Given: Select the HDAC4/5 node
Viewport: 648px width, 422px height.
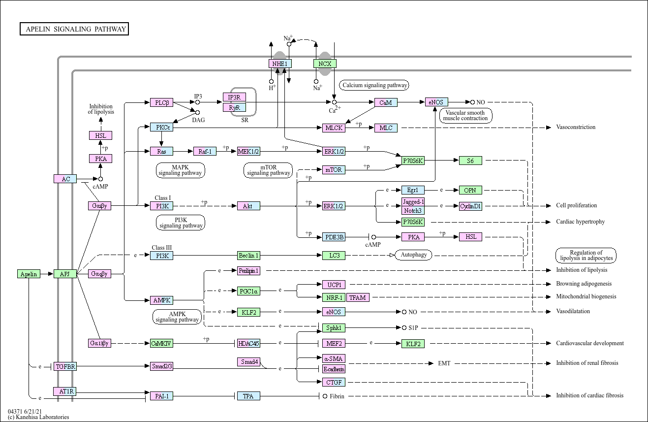Looking at the screenshot, I should (x=248, y=343).
